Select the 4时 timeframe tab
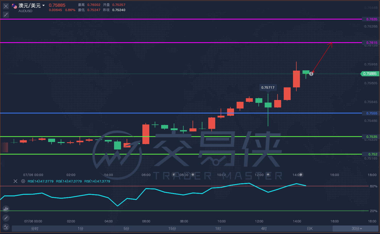Viewport: 380px width, 234px height. (x=264, y=229)
